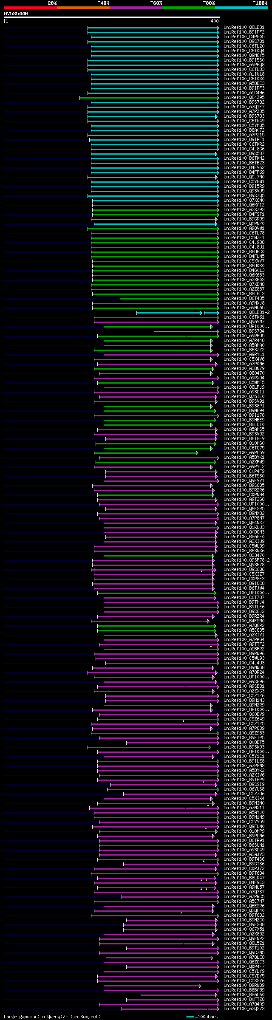Select label UniRef100_A9RU59

tap(244, 453)
